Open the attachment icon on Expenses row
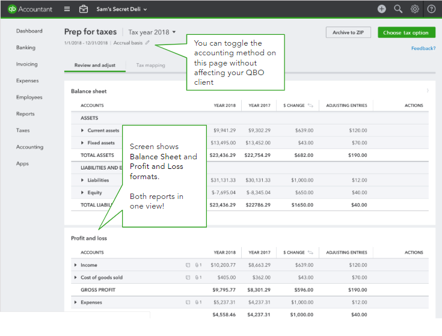Image resolution: width=442 pixels, height=336 pixels. pyautogui.click(x=198, y=302)
